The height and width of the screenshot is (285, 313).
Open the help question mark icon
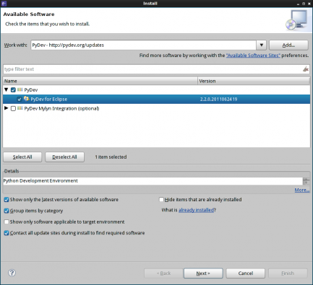tap(12, 273)
